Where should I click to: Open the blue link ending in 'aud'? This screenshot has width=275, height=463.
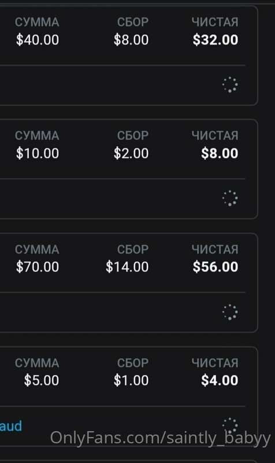coord(11,426)
